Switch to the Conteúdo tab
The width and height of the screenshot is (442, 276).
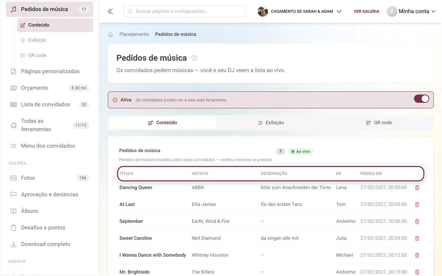[x=162, y=123]
